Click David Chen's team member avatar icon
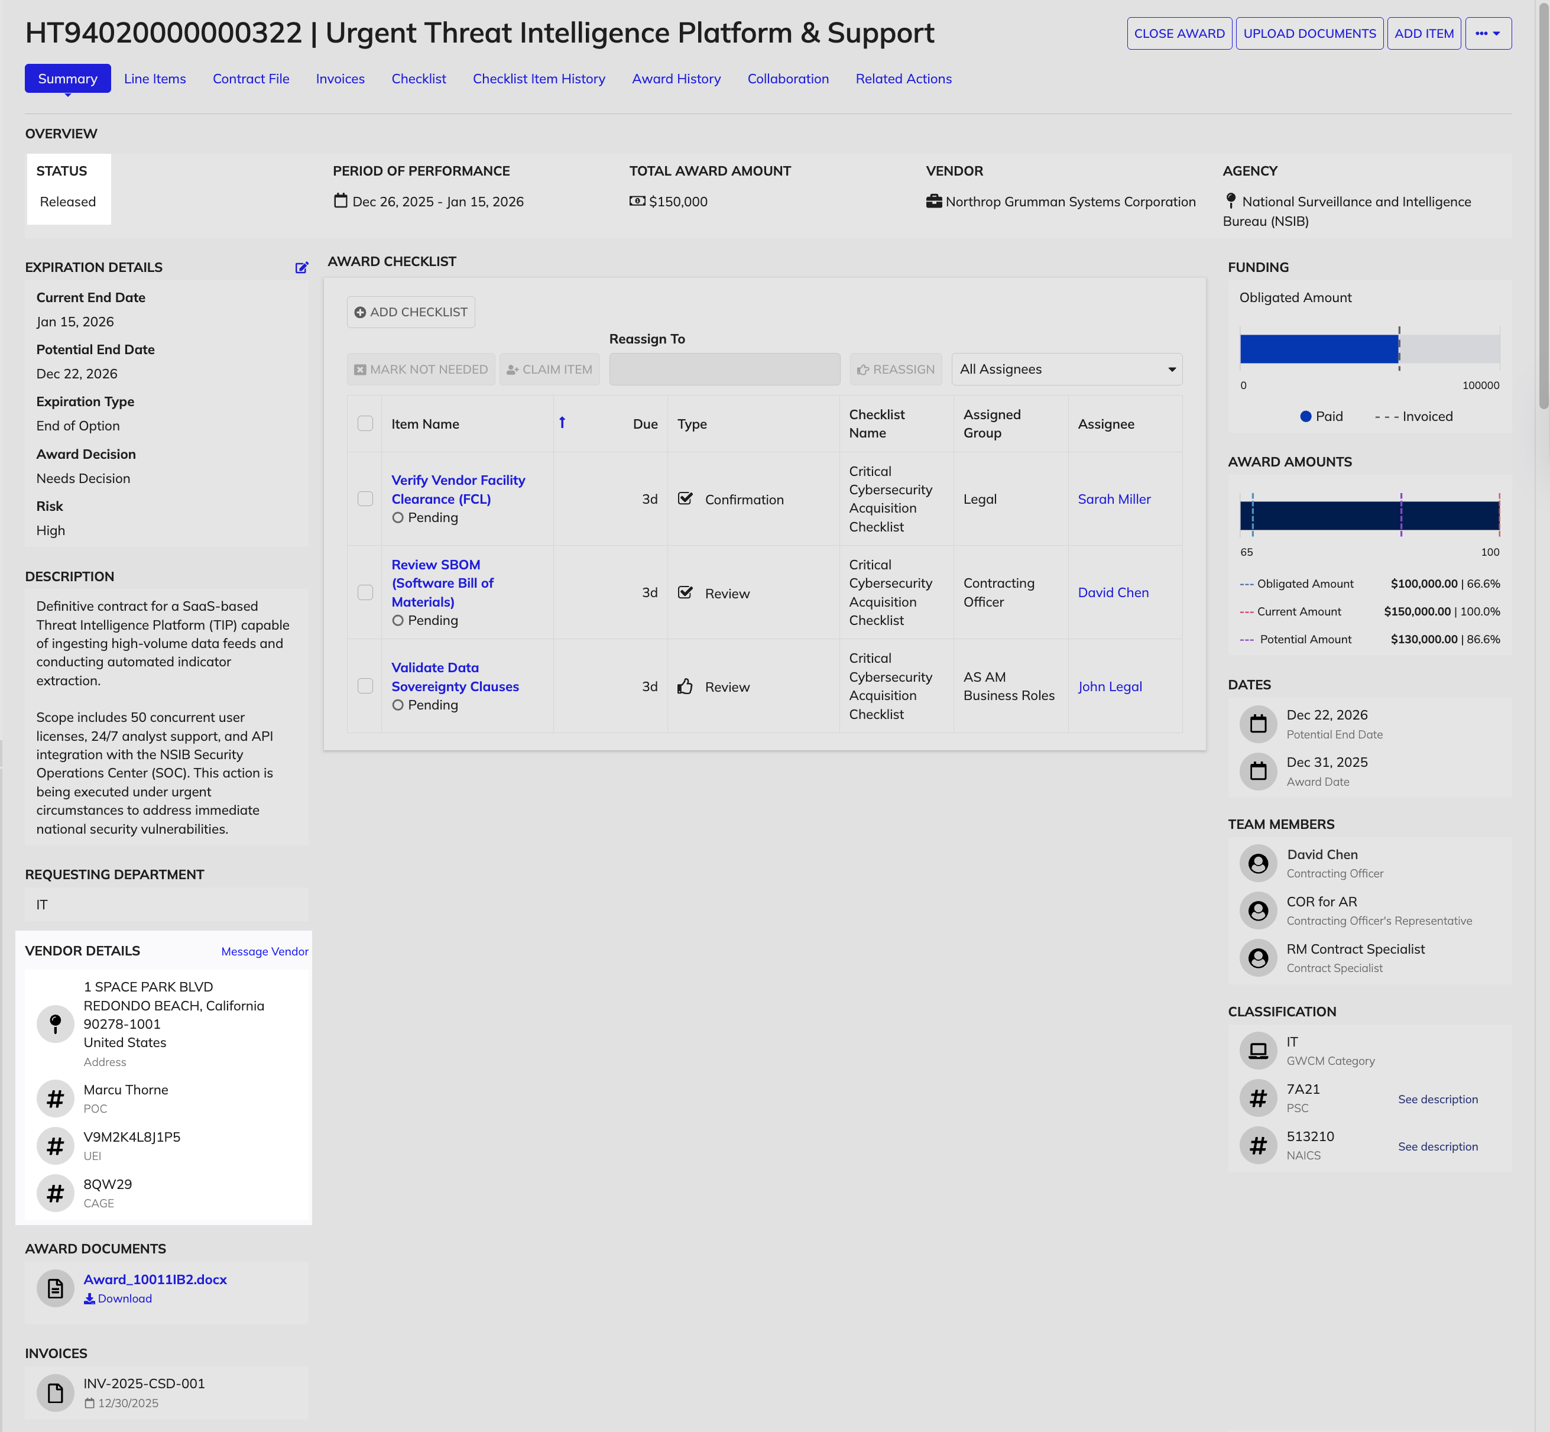This screenshot has height=1432, width=1550. point(1258,863)
